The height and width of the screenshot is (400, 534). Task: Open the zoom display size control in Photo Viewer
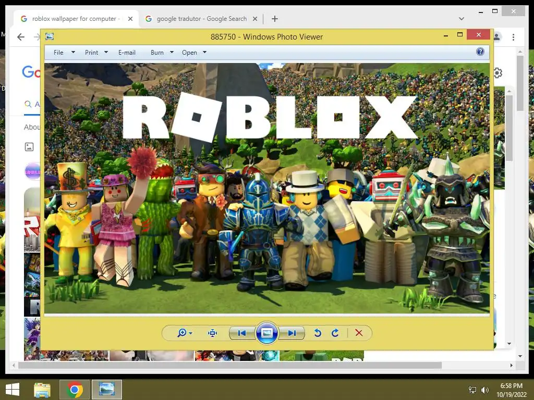[184, 333]
